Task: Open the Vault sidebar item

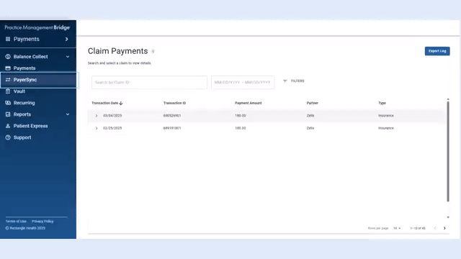Action: click(19, 91)
